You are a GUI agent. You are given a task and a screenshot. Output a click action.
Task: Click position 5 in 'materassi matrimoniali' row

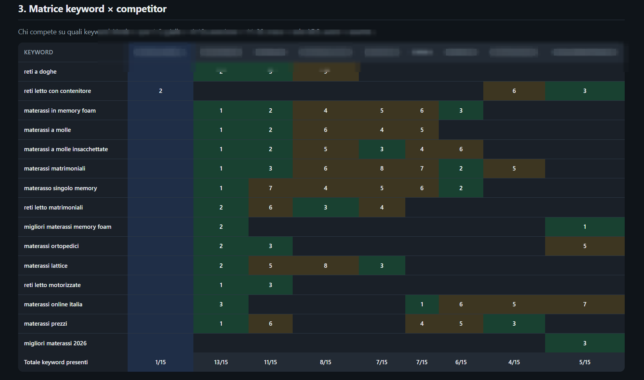coord(514,169)
